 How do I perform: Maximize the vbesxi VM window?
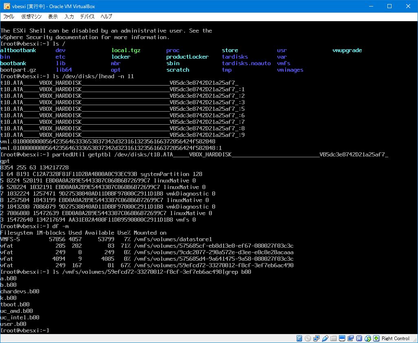pos(389,6)
